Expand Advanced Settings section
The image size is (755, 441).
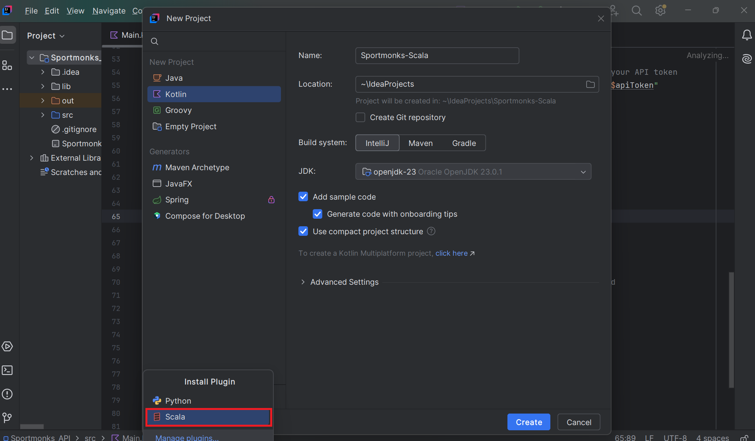tap(303, 282)
